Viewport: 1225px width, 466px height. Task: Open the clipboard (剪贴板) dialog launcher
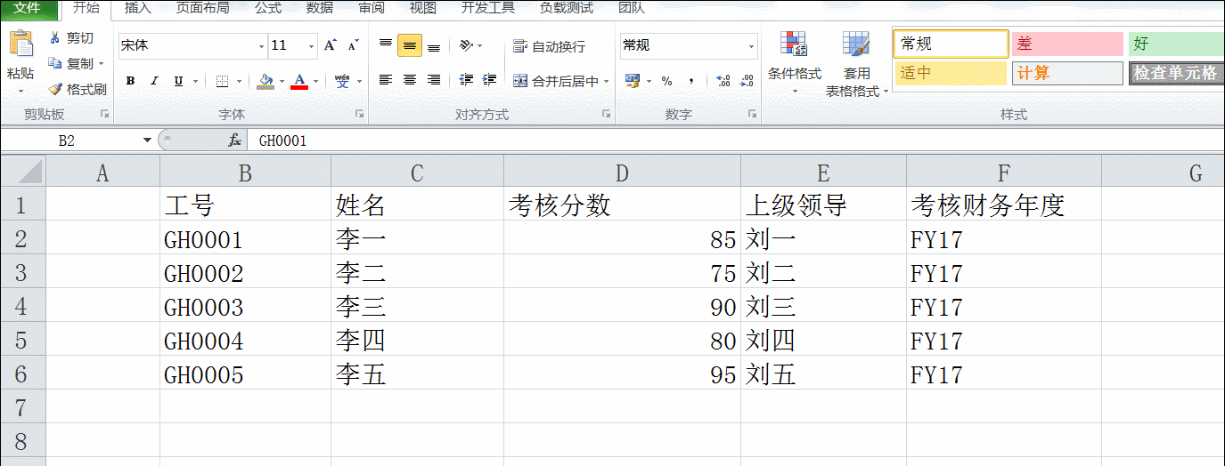point(104,114)
